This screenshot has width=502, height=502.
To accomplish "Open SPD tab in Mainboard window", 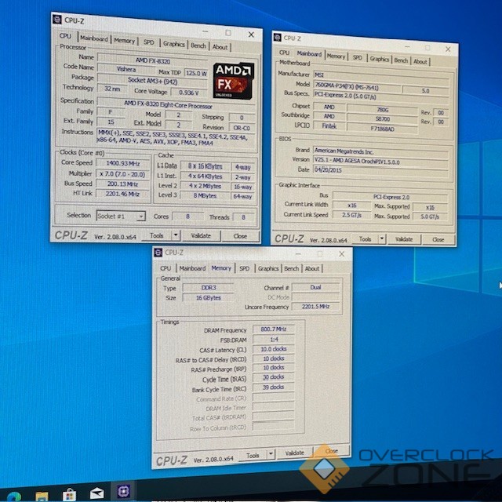I will pyautogui.click(x=358, y=57).
